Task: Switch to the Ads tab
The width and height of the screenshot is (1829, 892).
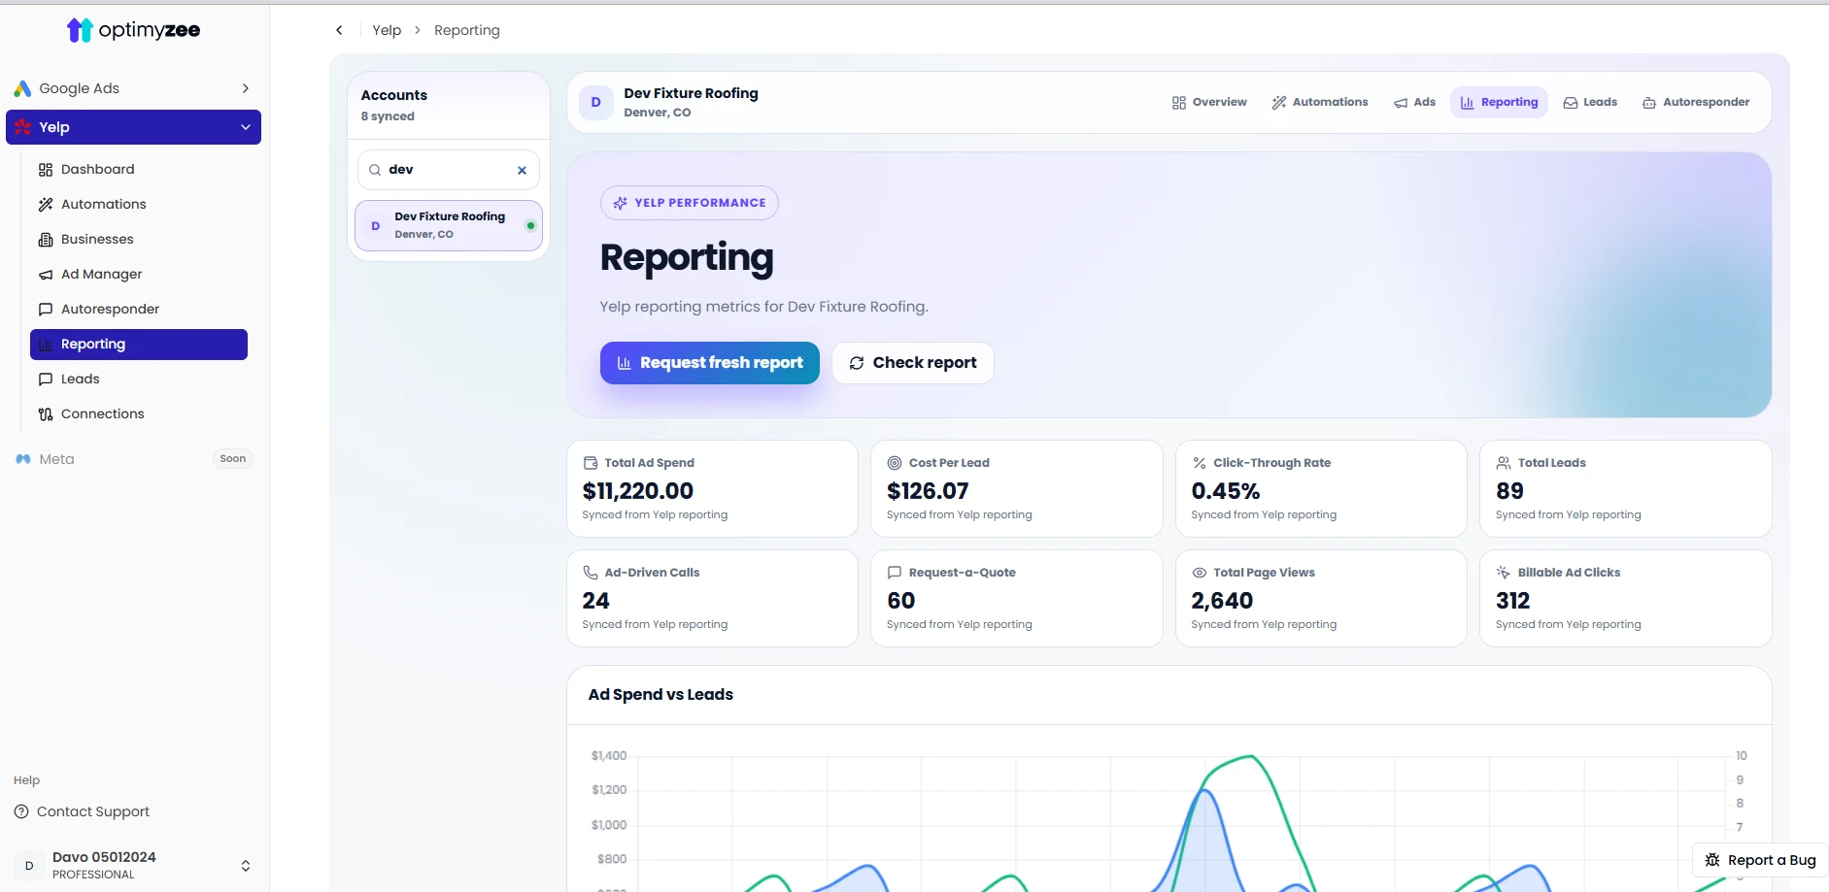Action: 1415,102
